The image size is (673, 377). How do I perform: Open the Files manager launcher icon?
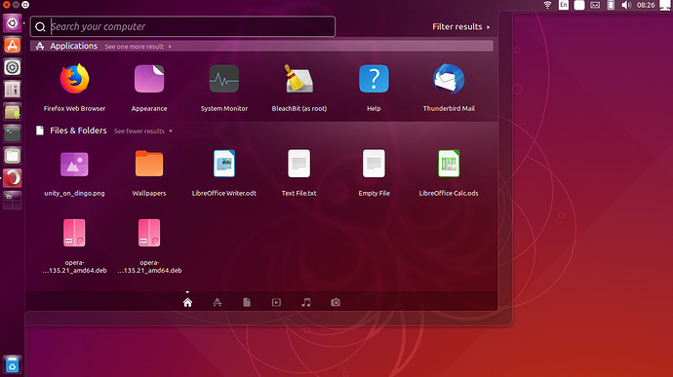coord(13,156)
